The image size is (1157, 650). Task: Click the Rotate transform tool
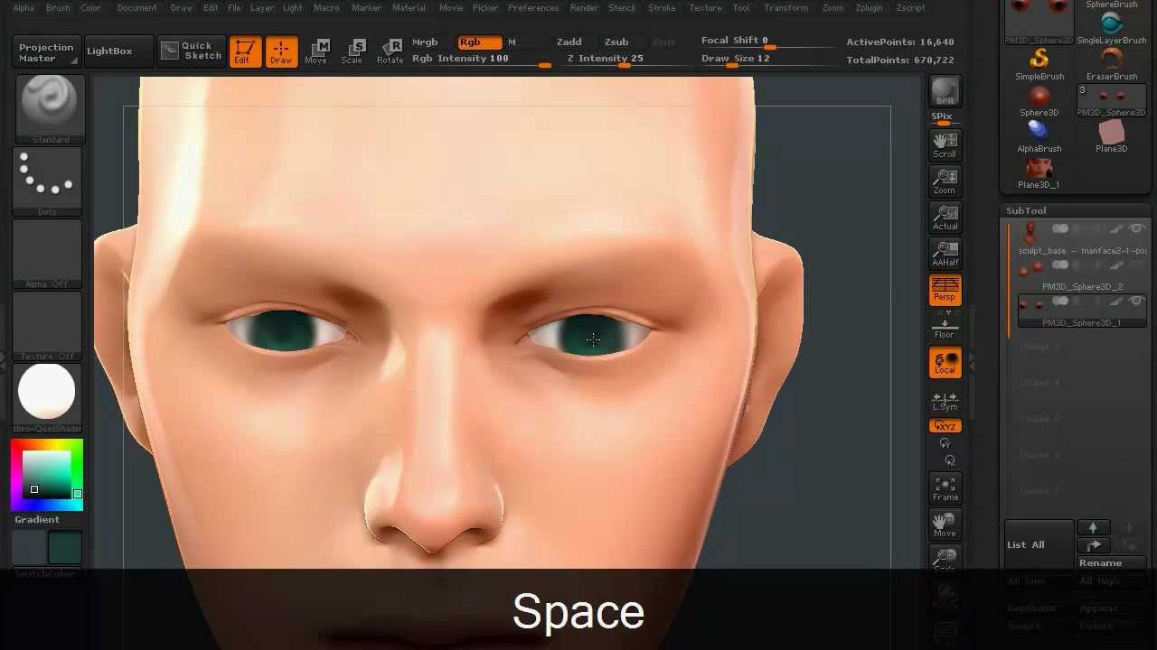390,51
